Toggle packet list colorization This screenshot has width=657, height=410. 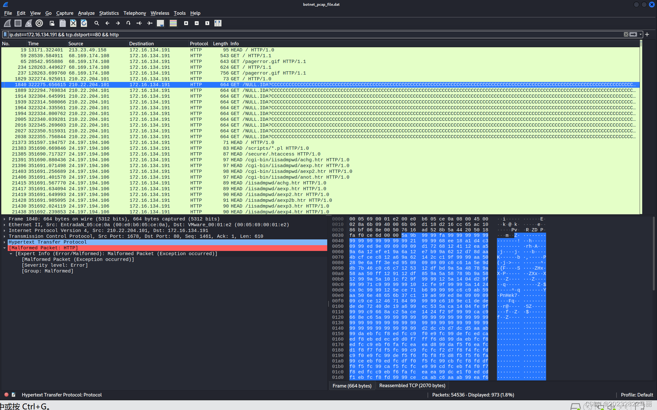click(173, 23)
